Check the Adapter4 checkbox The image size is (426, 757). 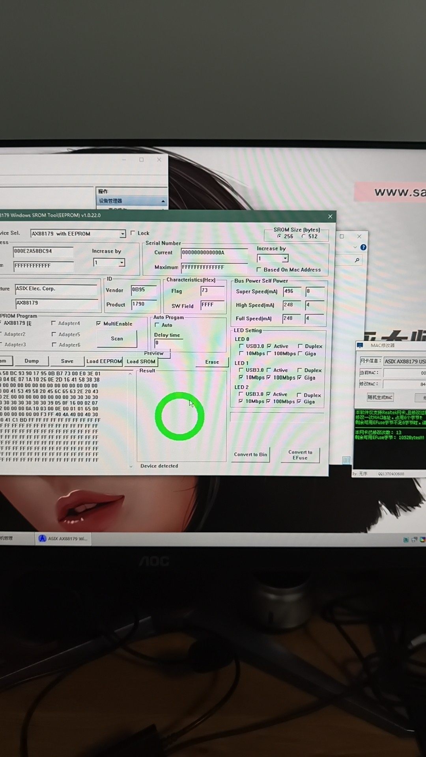tap(54, 323)
